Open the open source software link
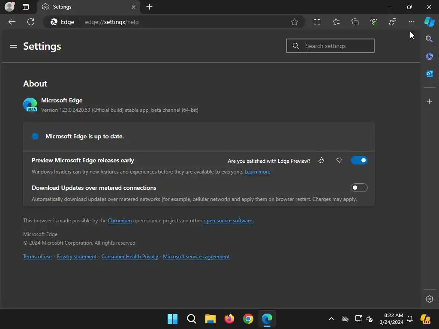The height and width of the screenshot is (329, 439). pyautogui.click(x=228, y=221)
